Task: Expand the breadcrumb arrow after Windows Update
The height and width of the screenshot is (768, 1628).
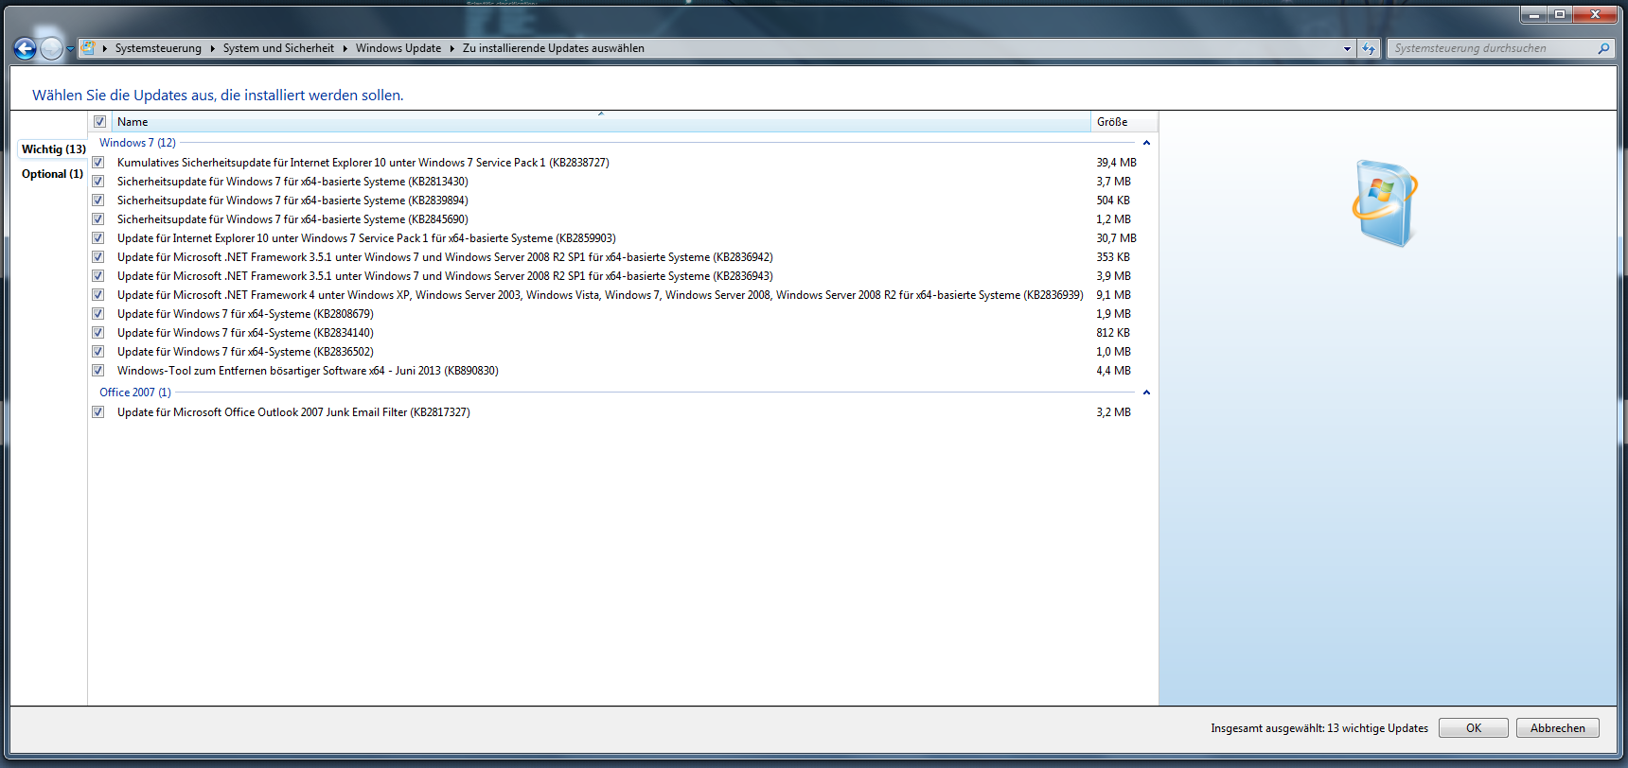Action: point(451,48)
